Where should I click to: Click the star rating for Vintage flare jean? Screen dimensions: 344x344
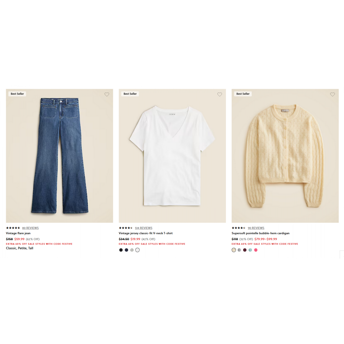point(13,228)
